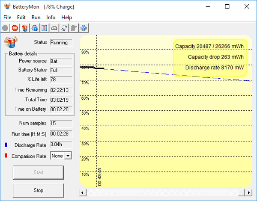Click the Discharge Rate value 3.04h
The image size is (257, 201).
coord(61,145)
